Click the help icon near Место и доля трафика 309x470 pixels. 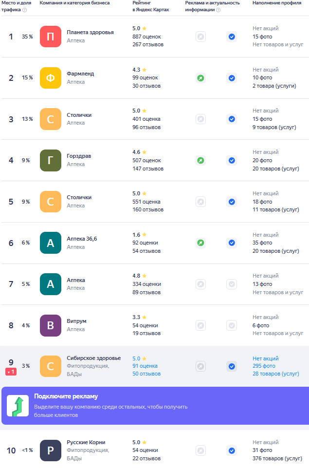click(25, 10)
